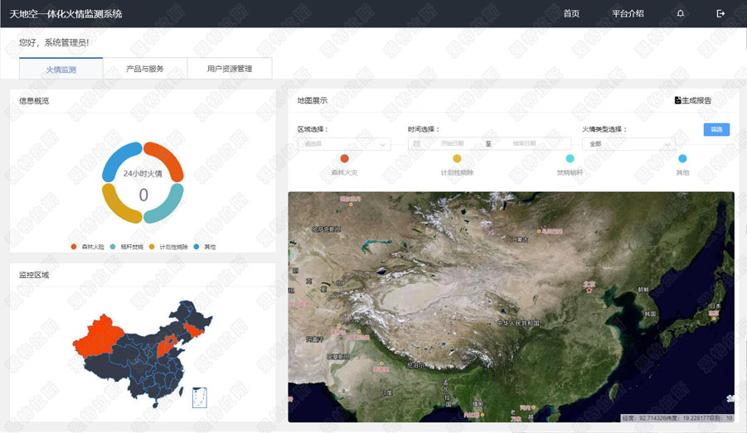747x433 pixels.
Task: Click the cyan 焚烧秸秆 circle marker
Action: (x=570, y=158)
